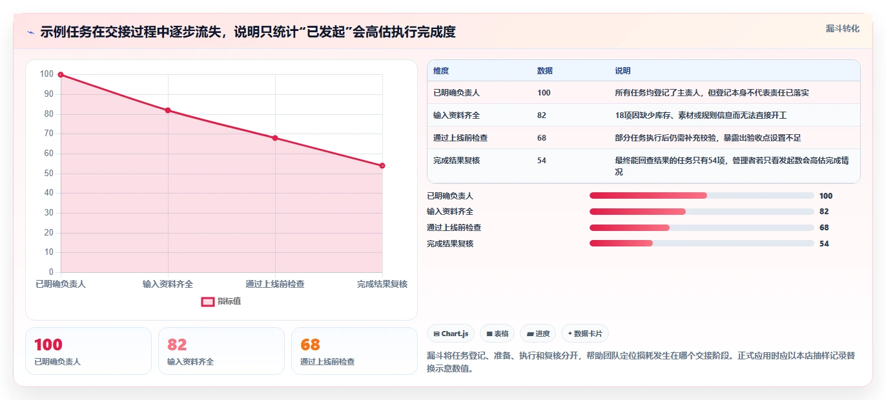Click description starting with 18项因缺少库存

tap(701, 115)
